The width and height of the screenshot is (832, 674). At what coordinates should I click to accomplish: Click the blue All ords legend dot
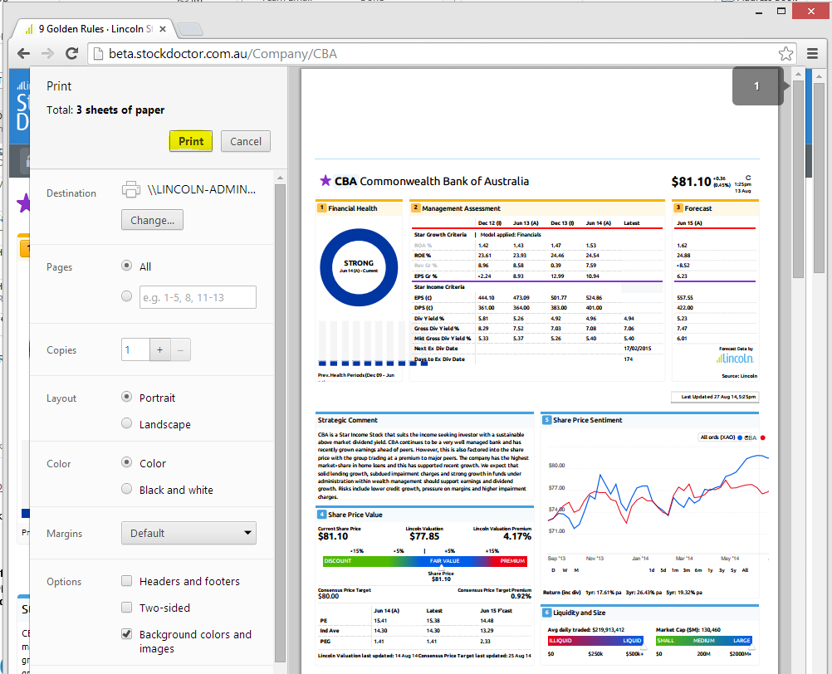tap(740, 437)
